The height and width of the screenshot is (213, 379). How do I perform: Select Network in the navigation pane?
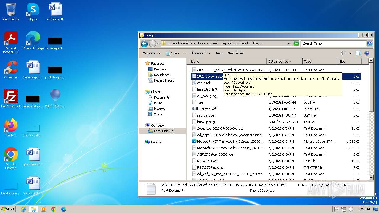154,142
